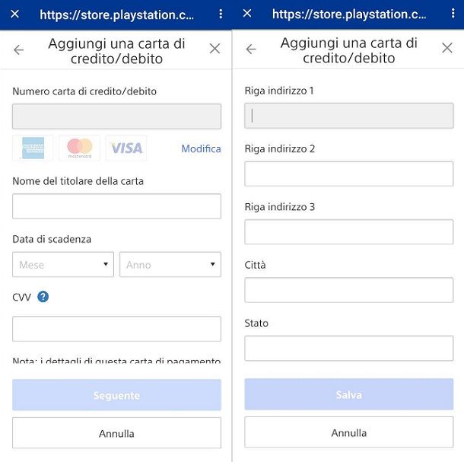The image size is (464, 462).
Task: Select American Express card logo
Action: click(33, 148)
